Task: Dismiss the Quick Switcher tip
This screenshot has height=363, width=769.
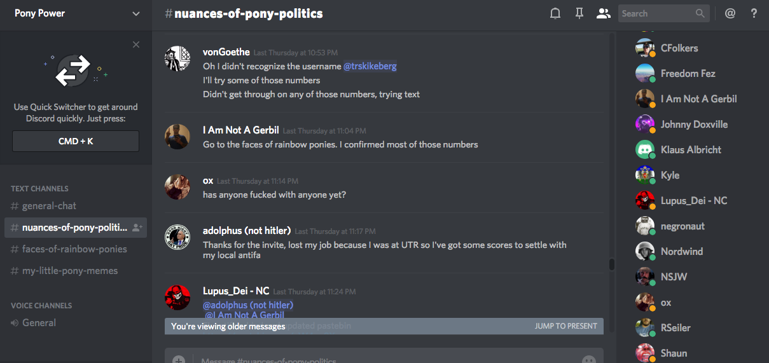Action: [x=136, y=45]
